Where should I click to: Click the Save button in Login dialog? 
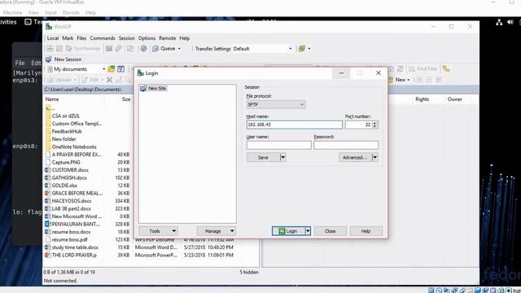point(263,157)
